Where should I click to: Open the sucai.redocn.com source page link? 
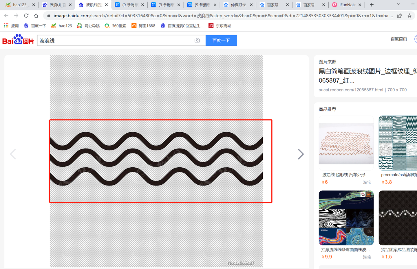coord(350,90)
